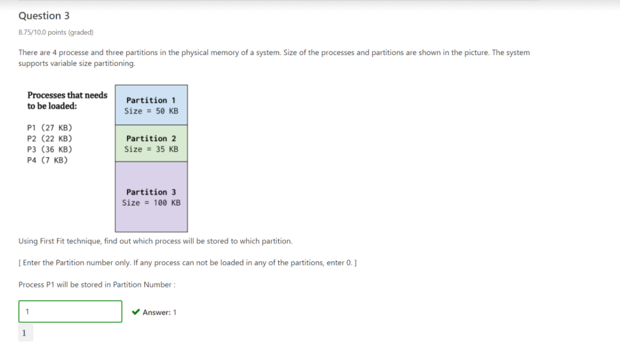Click the 8.75/10.0 points graded text

[x=55, y=32]
